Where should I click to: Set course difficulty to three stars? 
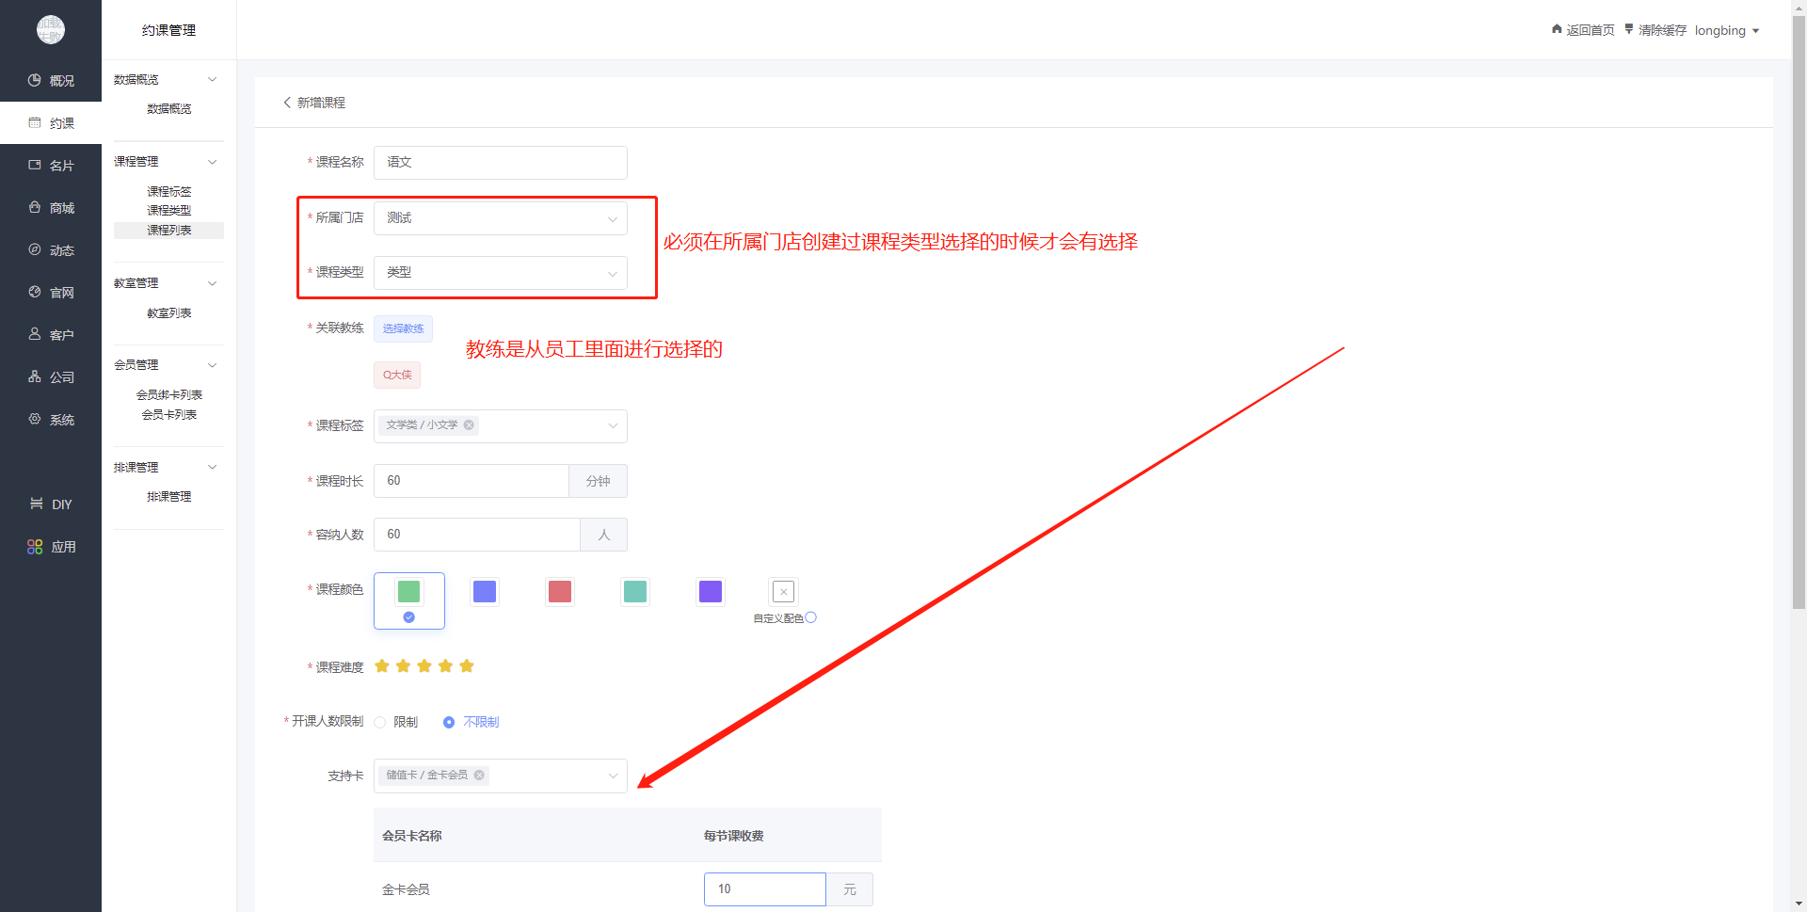(424, 666)
